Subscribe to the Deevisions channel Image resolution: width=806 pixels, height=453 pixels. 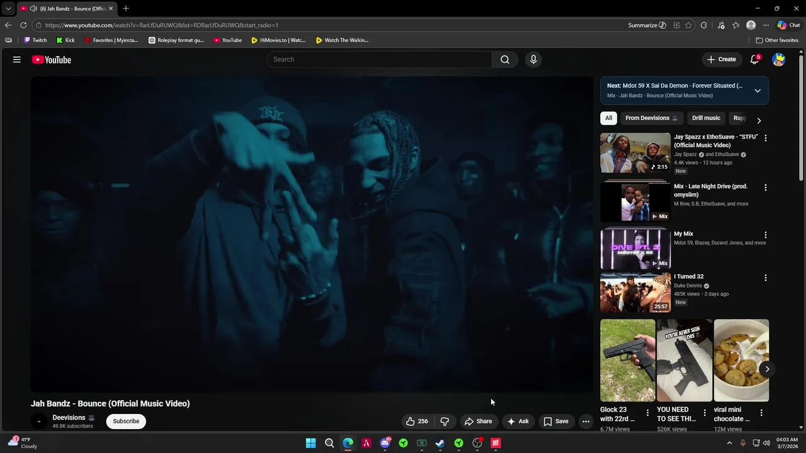[126, 422]
